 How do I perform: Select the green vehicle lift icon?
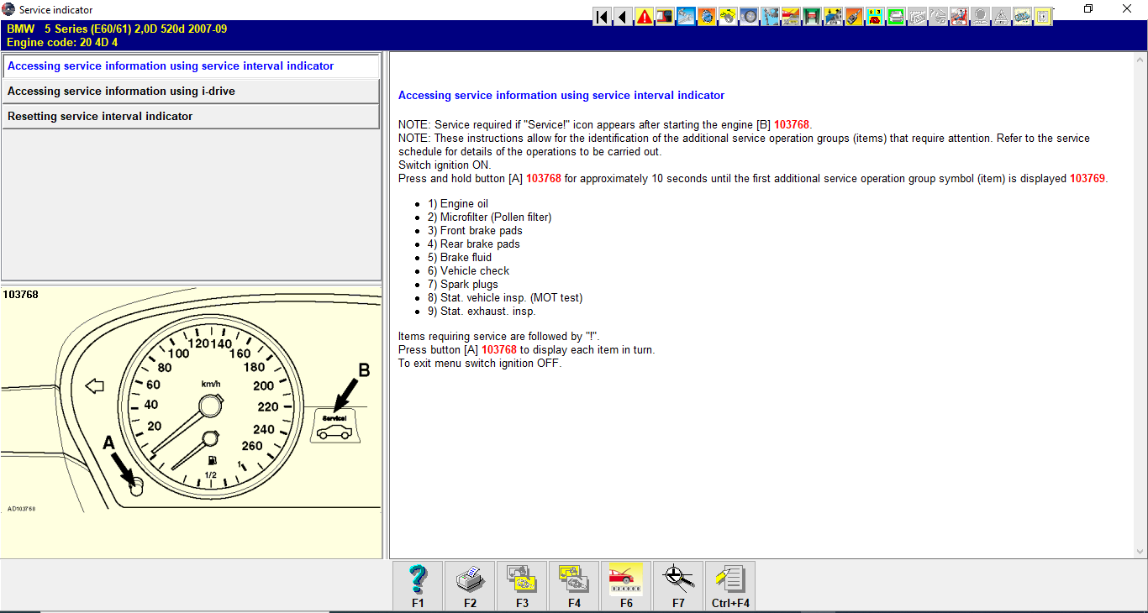tap(812, 16)
